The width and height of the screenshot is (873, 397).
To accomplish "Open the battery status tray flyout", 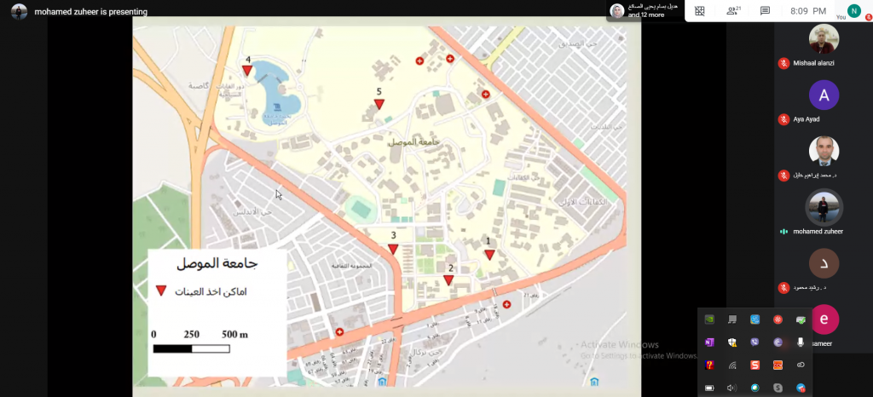I will tap(709, 388).
